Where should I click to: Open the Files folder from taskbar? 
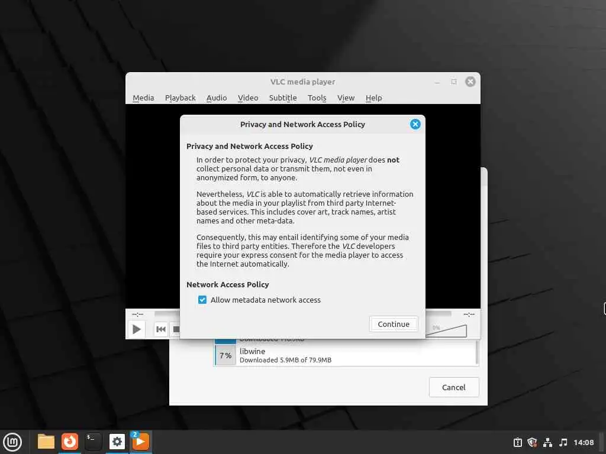tap(46, 442)
